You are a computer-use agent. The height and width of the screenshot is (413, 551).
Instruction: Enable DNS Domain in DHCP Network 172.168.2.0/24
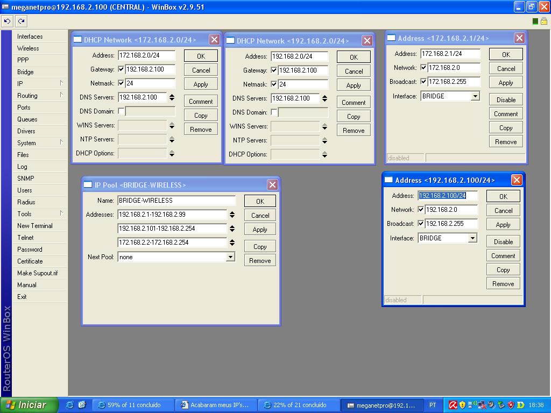coord(121,111)
